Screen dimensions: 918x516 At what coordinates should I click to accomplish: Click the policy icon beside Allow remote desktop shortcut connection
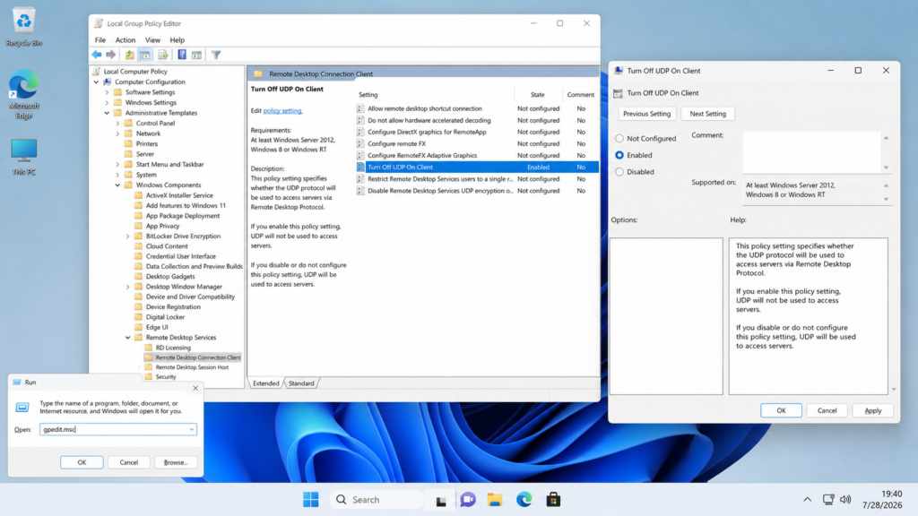(360, 108)
